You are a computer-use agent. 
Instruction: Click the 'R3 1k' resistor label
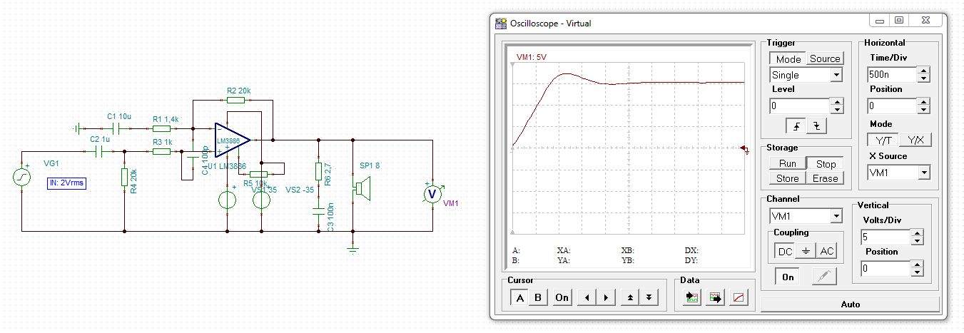[x=163, y=142]
